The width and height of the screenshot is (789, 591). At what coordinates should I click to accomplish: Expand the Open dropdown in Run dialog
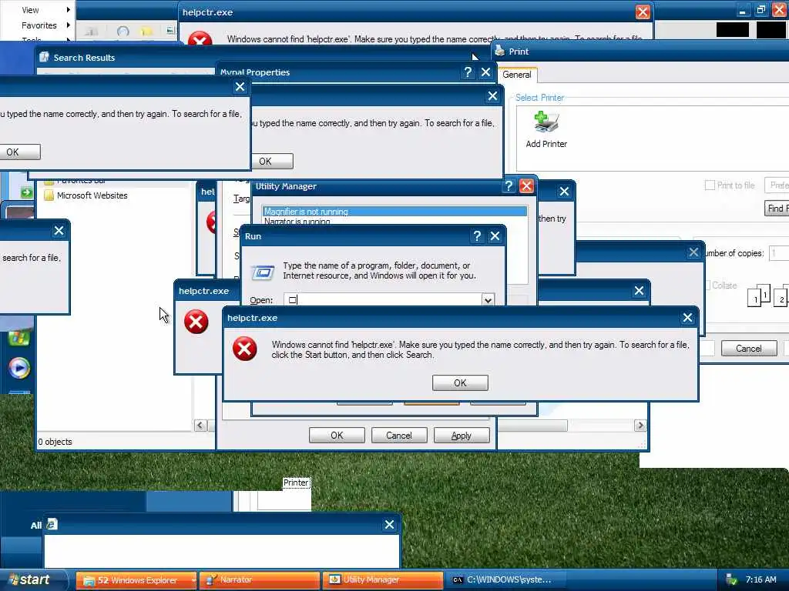[x=488, y=300]
